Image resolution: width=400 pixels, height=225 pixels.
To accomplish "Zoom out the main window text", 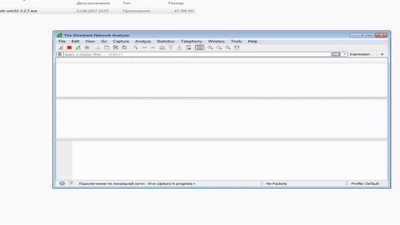I will 219,47.
